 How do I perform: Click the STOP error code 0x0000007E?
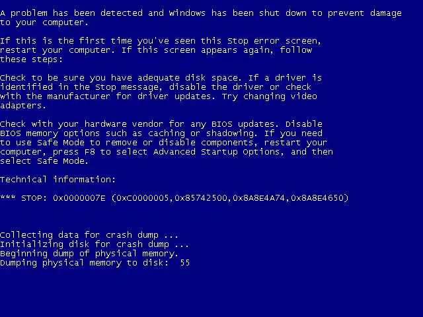click(x=79, y=198)
